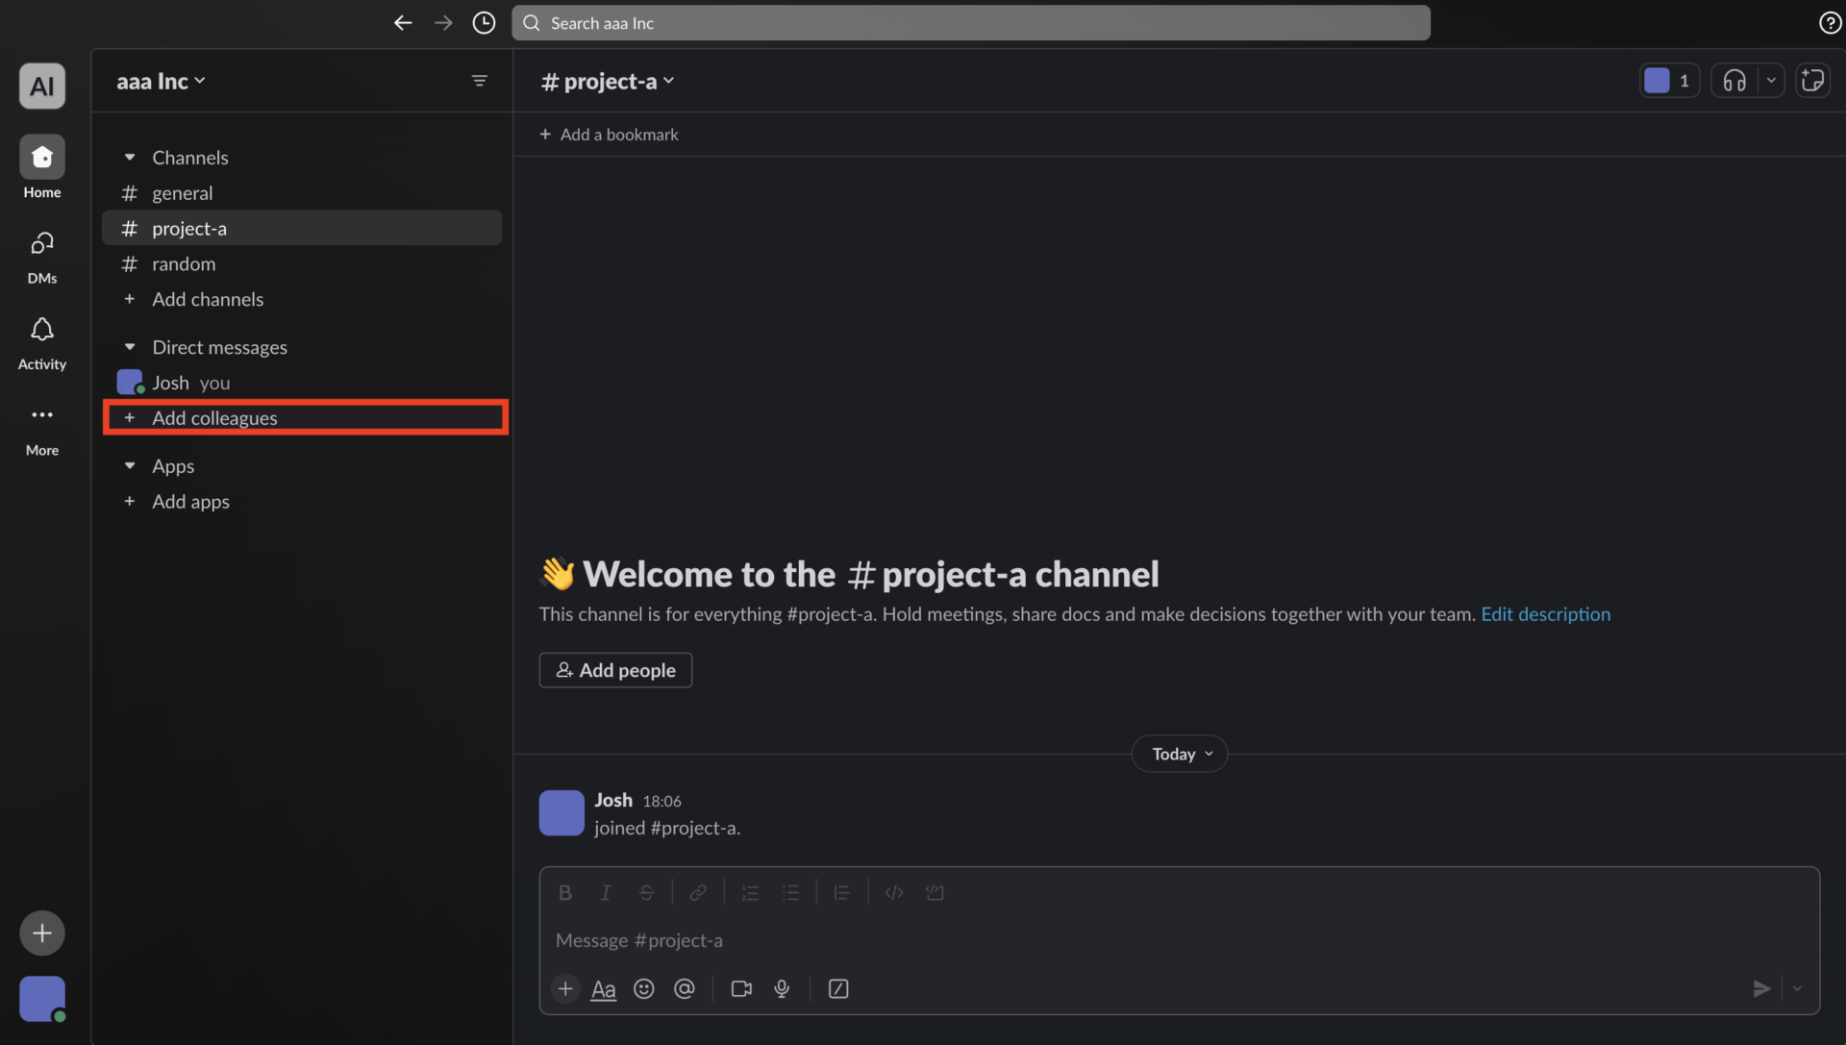The height and width of the screenshot is (1045, 1846).
Task: Start recording a video clip
Action: [x=740, y=988]
